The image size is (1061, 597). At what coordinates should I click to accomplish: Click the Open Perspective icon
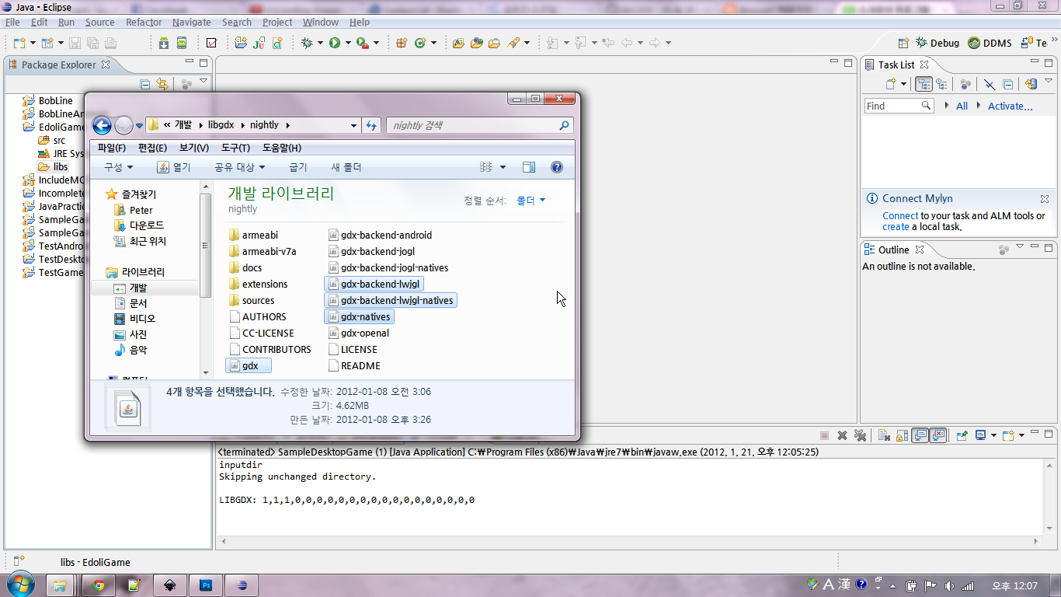[x=904, y=43]
